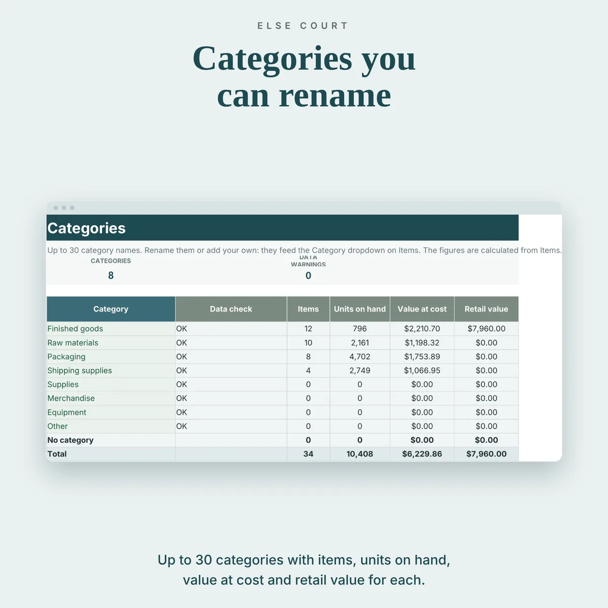Screen dimensions: 608x608
Task: Click Finished goods cost $2,210.70
Action: (422, 329)
